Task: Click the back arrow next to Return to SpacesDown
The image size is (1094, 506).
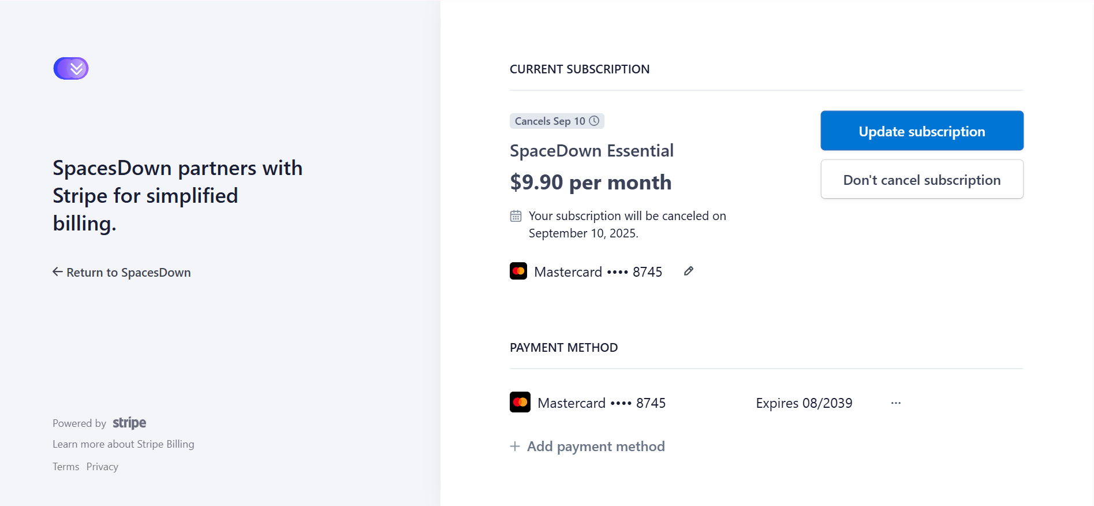Action: click(58, 272)
